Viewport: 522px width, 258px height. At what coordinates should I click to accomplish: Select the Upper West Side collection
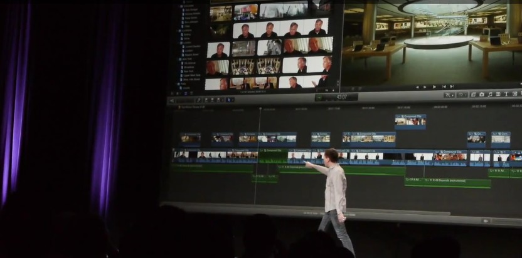tap(191, 76)
